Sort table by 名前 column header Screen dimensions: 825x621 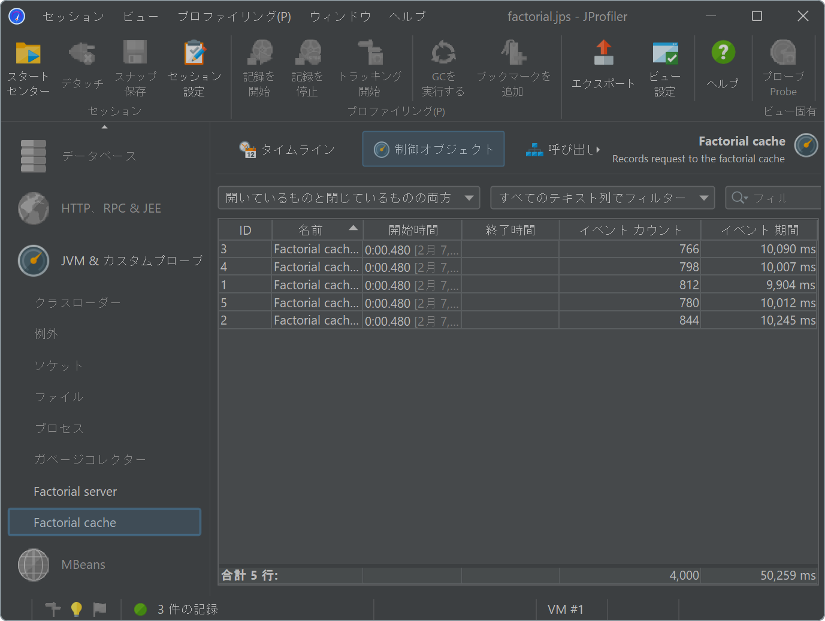[318, 230]
